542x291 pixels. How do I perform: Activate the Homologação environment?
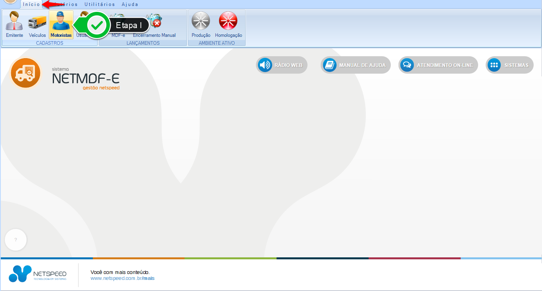(x=229, y=25)
